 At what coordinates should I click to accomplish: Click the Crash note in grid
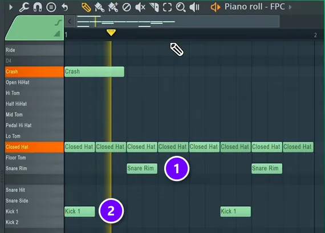click(x=94, y=71)
